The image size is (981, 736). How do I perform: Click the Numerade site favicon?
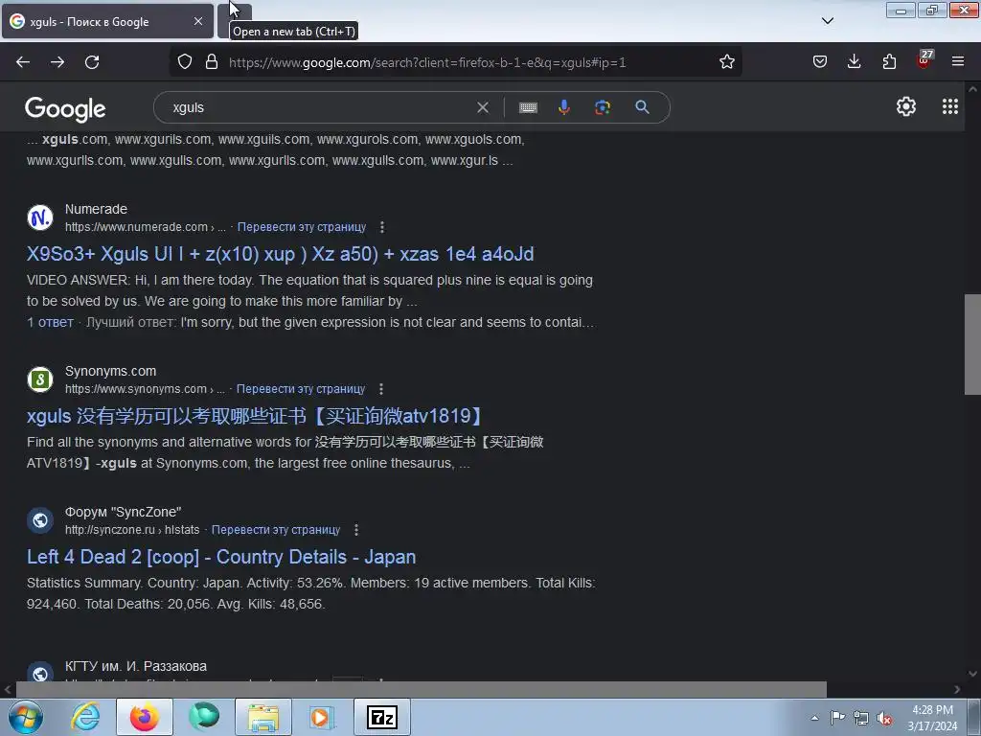[40, 218]
